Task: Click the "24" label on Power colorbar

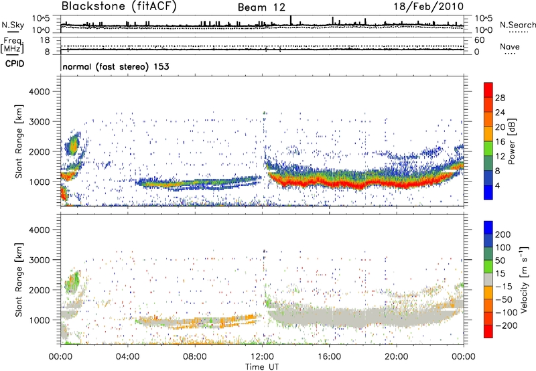Action: tap(500, 113)
